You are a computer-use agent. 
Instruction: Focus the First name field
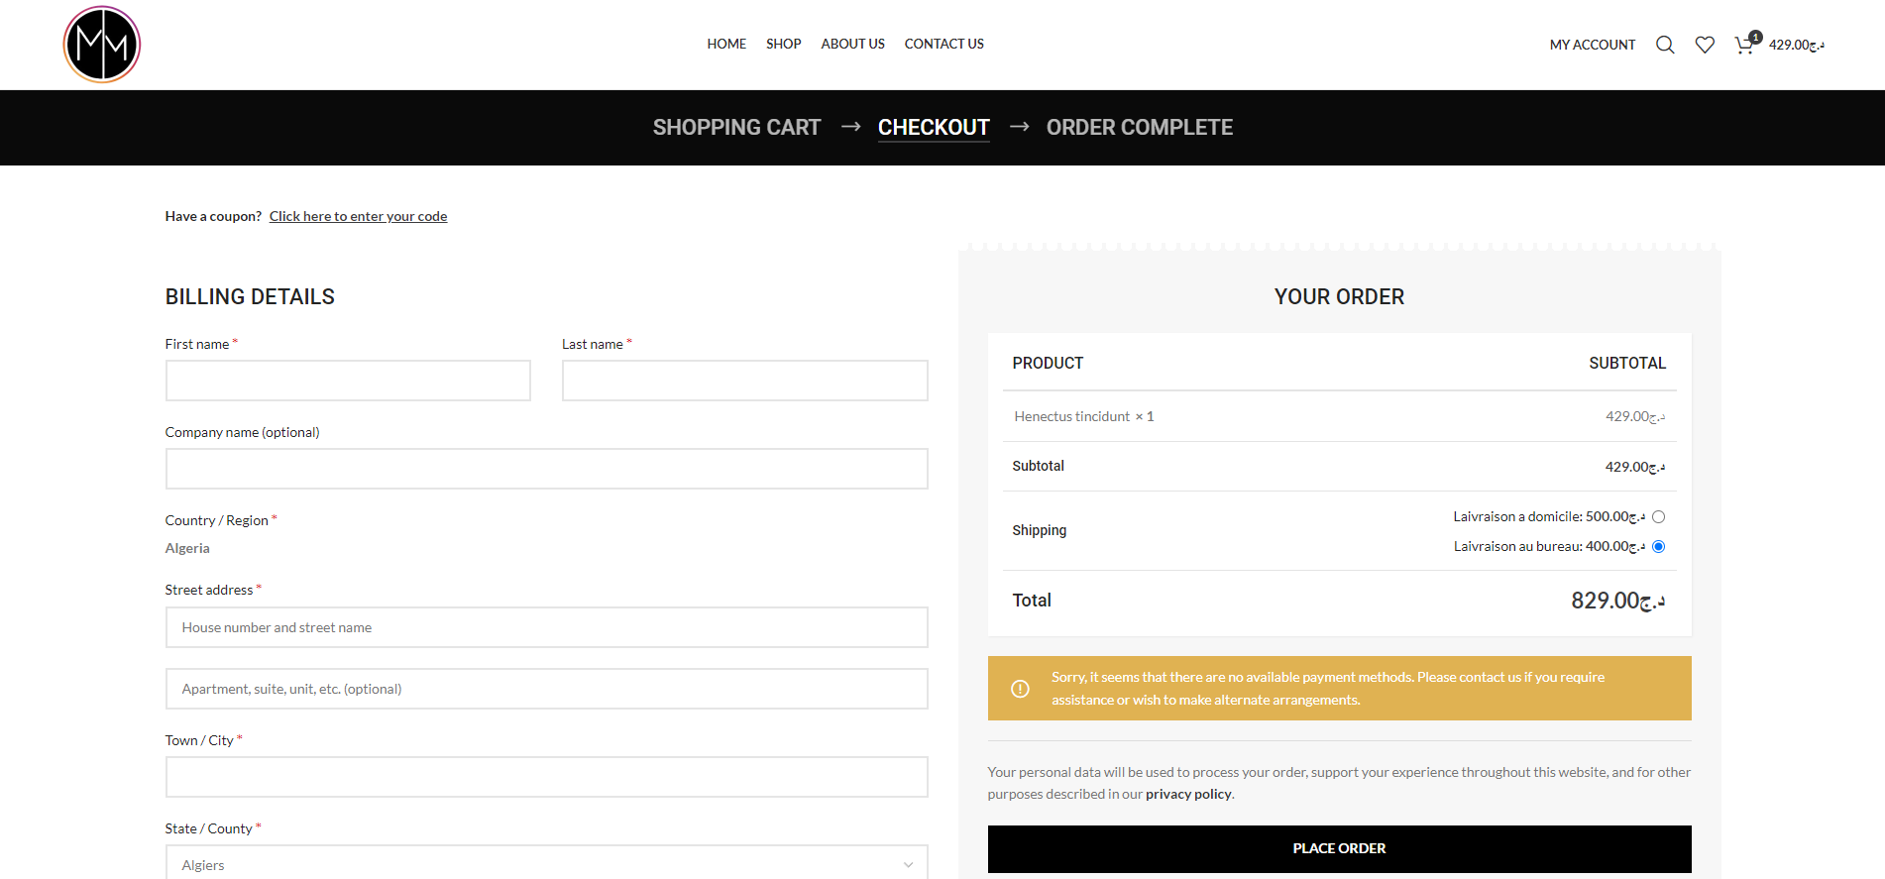(348, 381)
